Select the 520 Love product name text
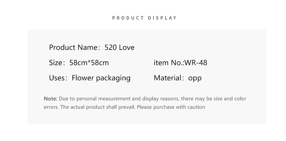Image resolution: width=286 pixels, height=141 pixels. [x=119, y=48]
